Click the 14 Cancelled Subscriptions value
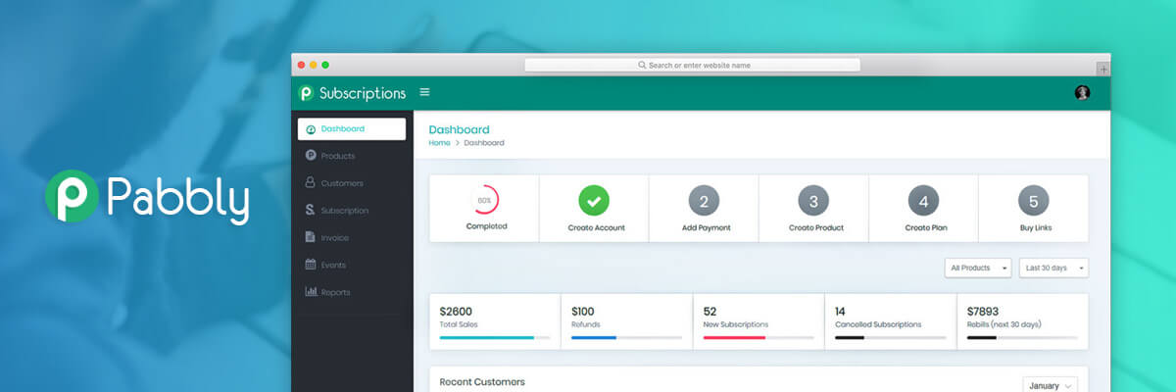Viewport: 1176px width, 392px height. (840, 312)
